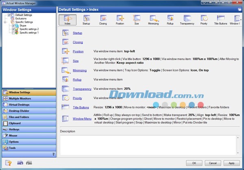Open the Closing toolbar icon
This screenshot has height=170, width=244.
point(103,20)
